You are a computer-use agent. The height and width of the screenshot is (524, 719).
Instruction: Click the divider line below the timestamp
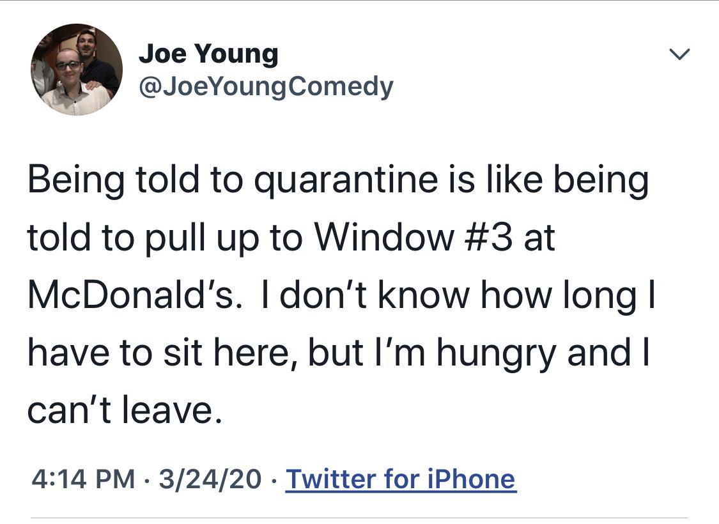[359, 517]
